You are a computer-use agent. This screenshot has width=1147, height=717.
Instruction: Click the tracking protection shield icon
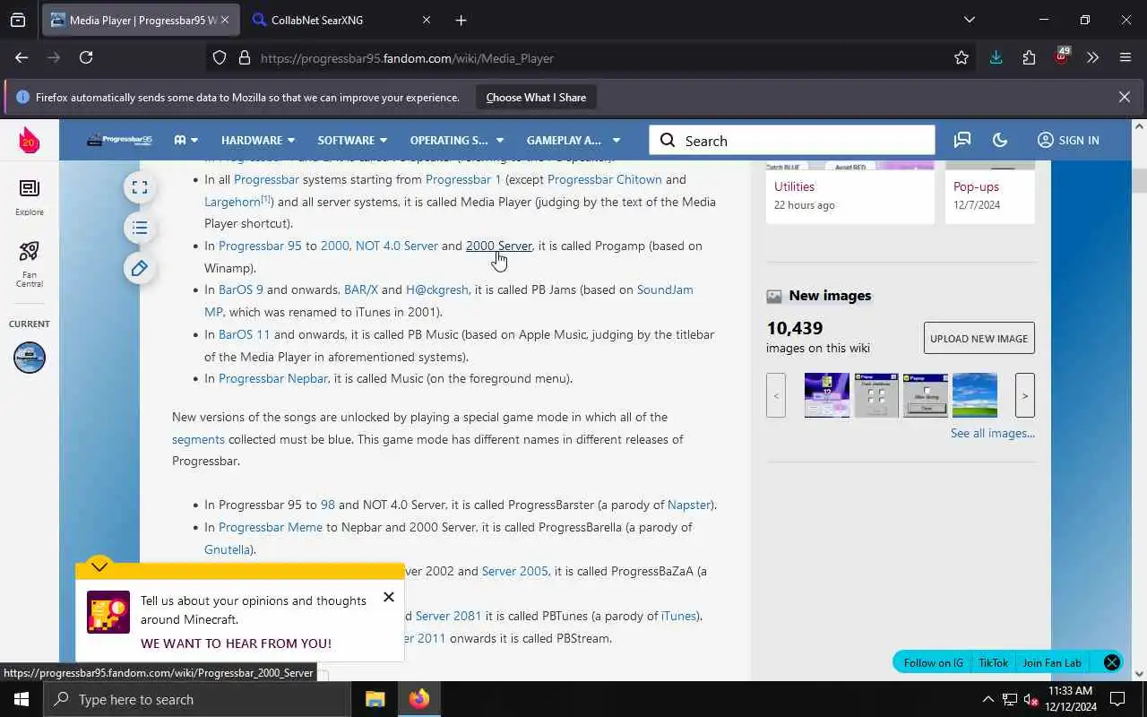pyautogui.click(x=220, y=57)
